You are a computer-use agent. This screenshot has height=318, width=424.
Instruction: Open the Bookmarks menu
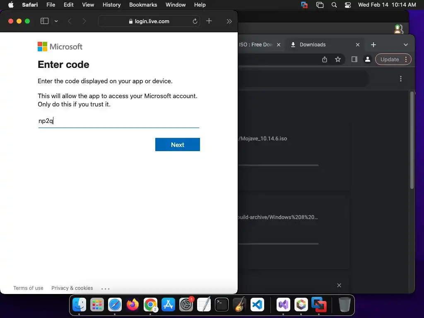(143, 5)
